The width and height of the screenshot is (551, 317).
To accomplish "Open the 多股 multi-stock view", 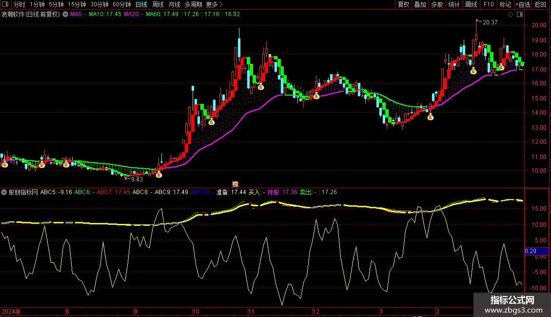I will 437,4.
